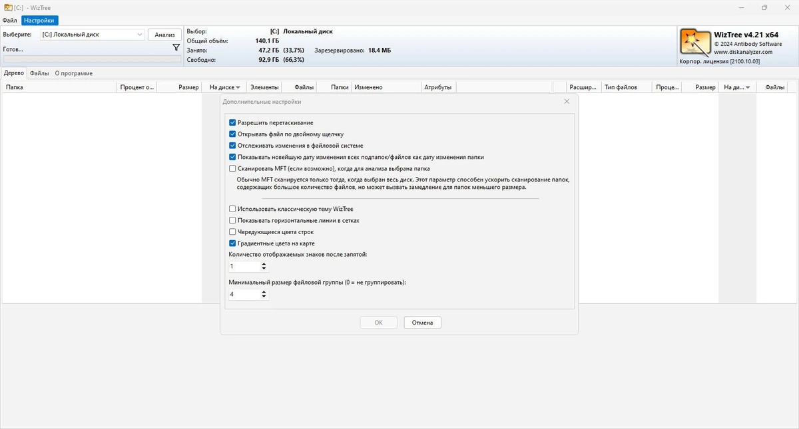
Task: Switch to О программе tab
Action: point(74,73)
